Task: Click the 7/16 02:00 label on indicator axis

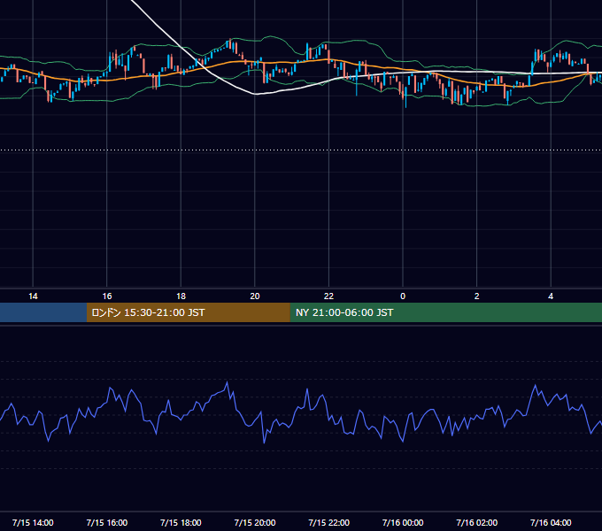Action: (x=477, y=522)
